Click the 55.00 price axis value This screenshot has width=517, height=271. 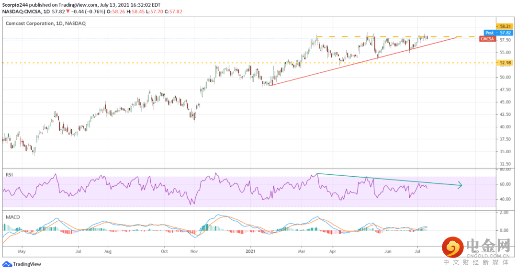coord(505,52)
